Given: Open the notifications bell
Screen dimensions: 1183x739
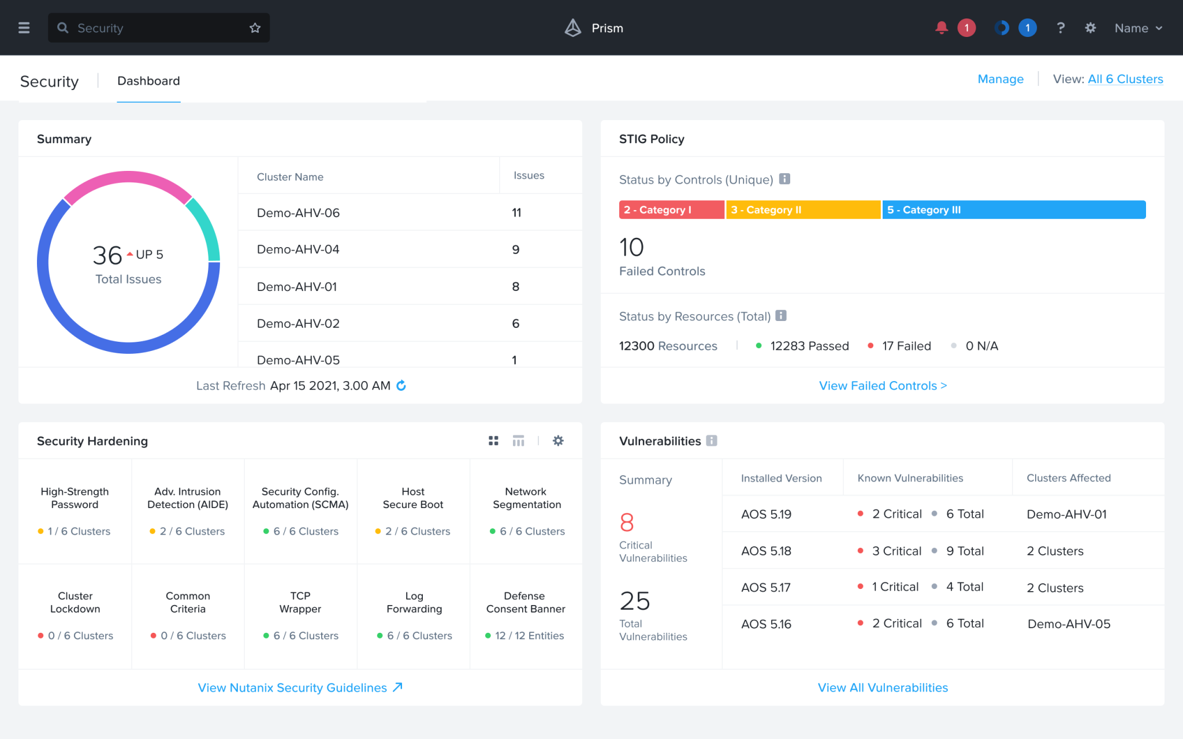Looking at the screenshot, I should [x=942, y=27].
